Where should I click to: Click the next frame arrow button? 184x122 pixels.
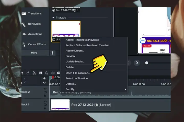137,63
